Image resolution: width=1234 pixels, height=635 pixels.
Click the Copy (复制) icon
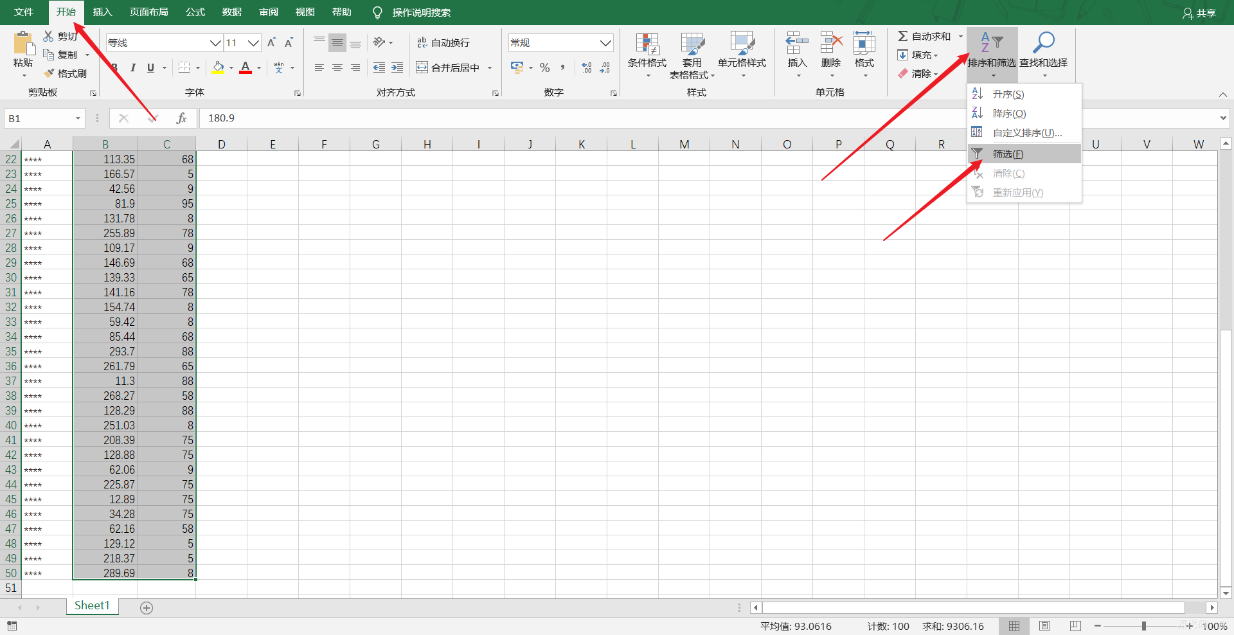[x=49, y=55]
